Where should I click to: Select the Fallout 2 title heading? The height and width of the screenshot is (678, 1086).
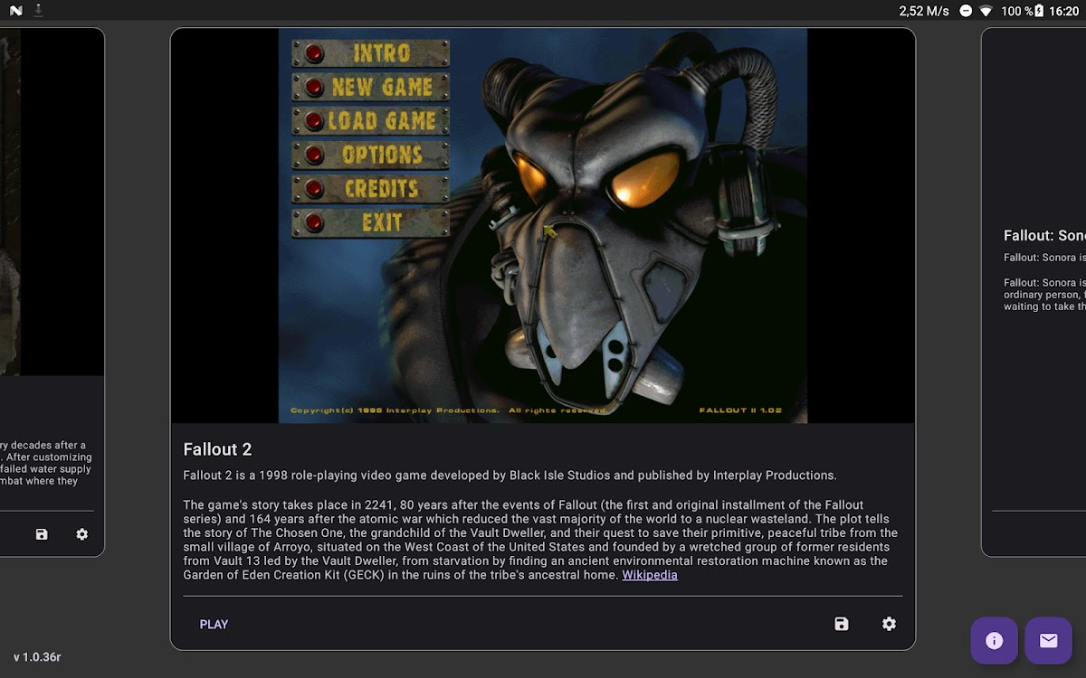pos(217,449)
